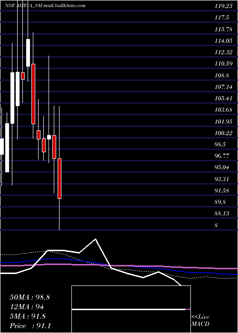Viewport: 238px width, 333px height.
Task: Select the 96.77 price level label
Action: pos(222,156)
